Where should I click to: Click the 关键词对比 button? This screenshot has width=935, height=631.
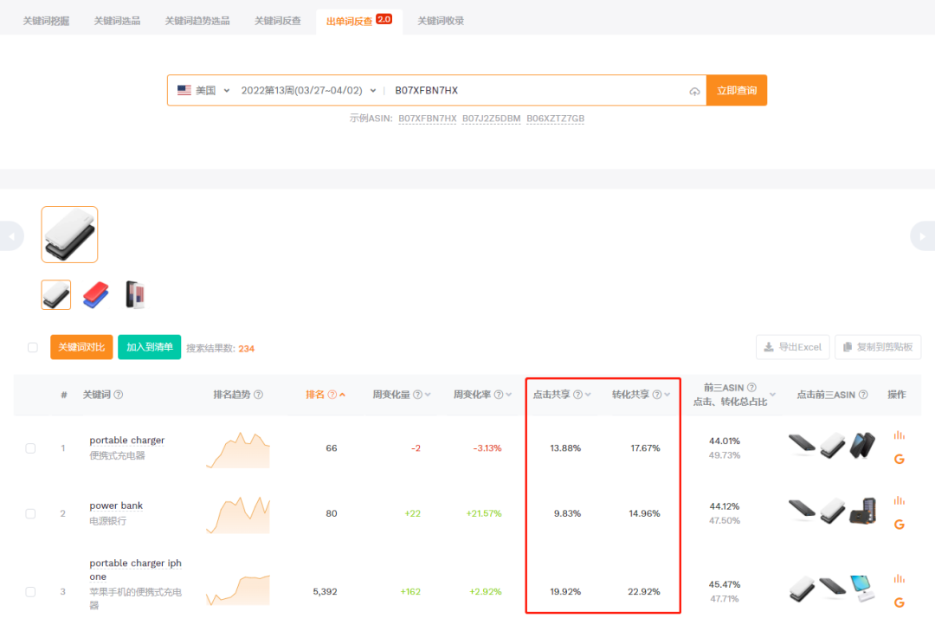tap(81, 347)
